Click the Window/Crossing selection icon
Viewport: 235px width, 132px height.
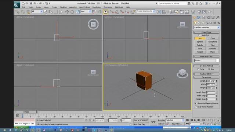coord(61,12)
